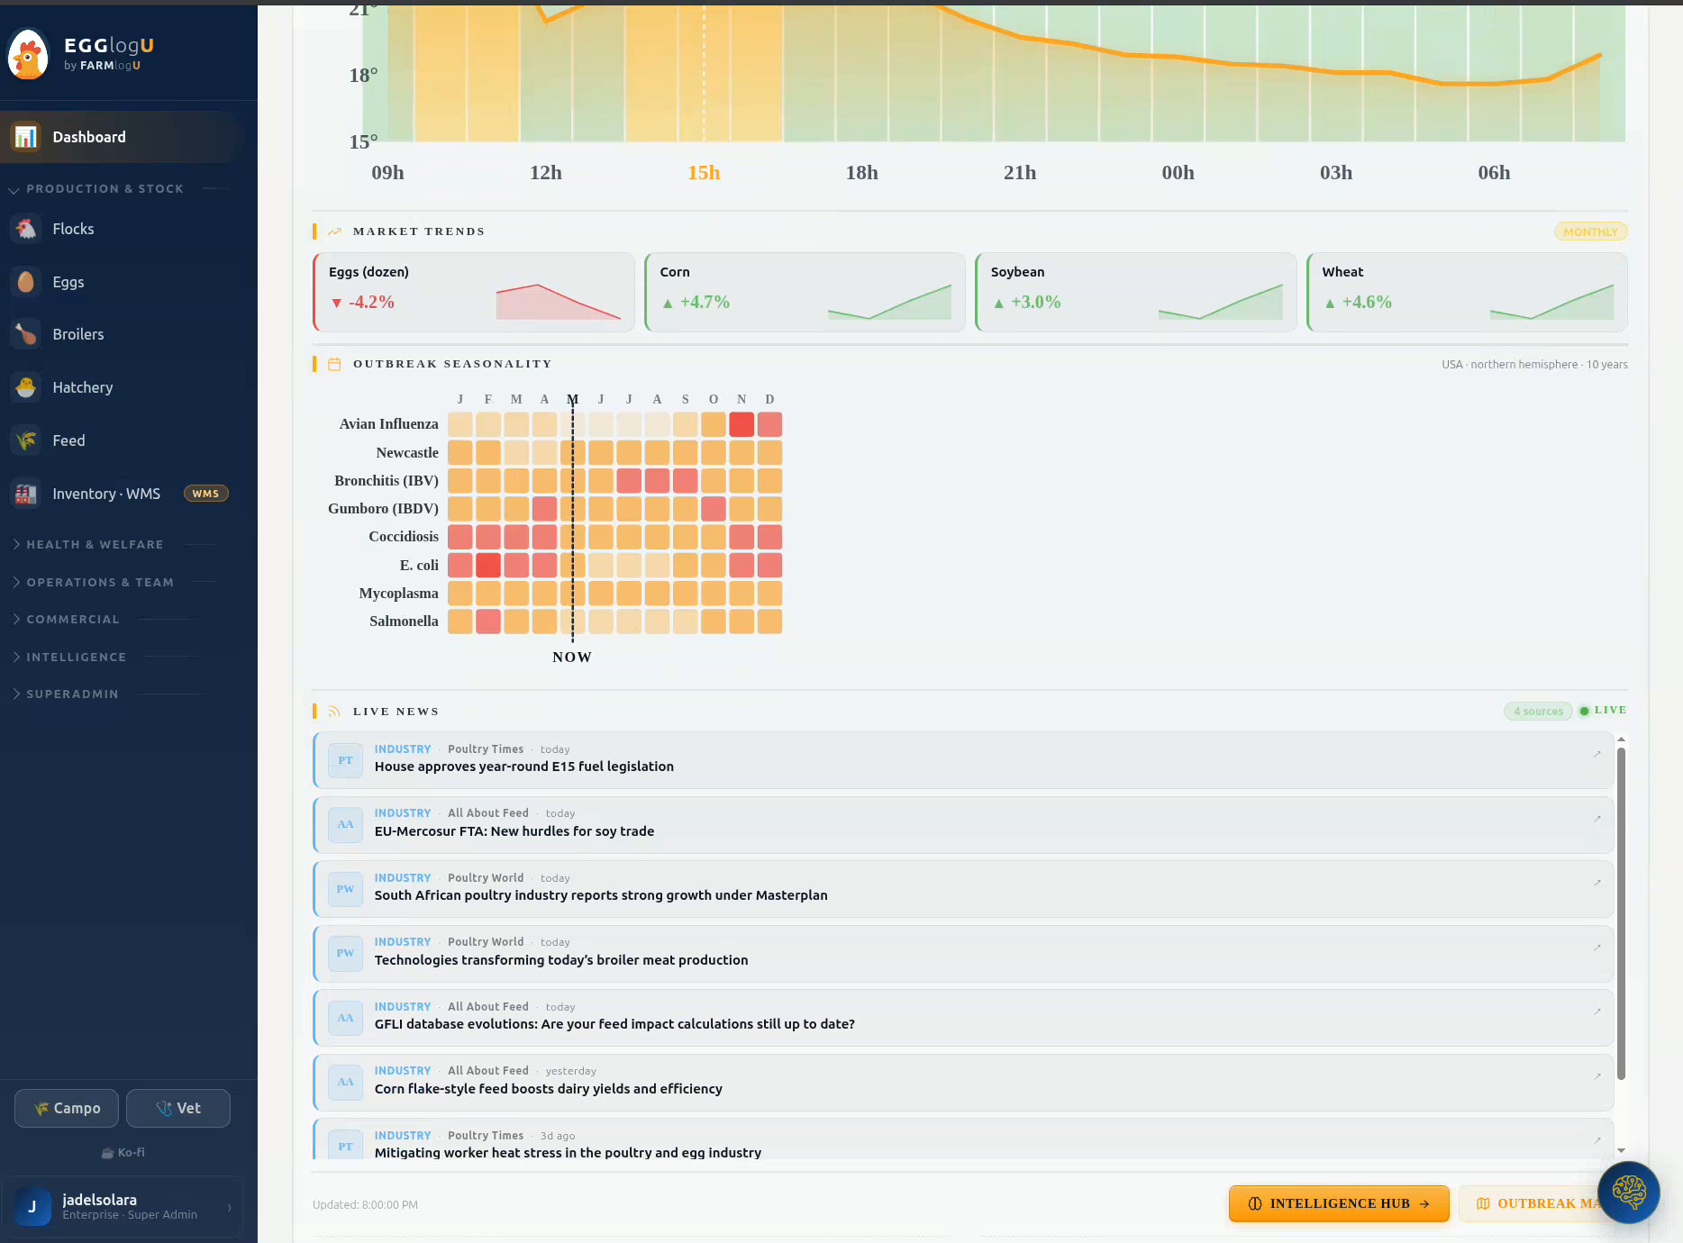The image size is (1683, 1243).
Task: Click the Outbreak Seasonality calendar icon
Action: click(x=334, y=364)
